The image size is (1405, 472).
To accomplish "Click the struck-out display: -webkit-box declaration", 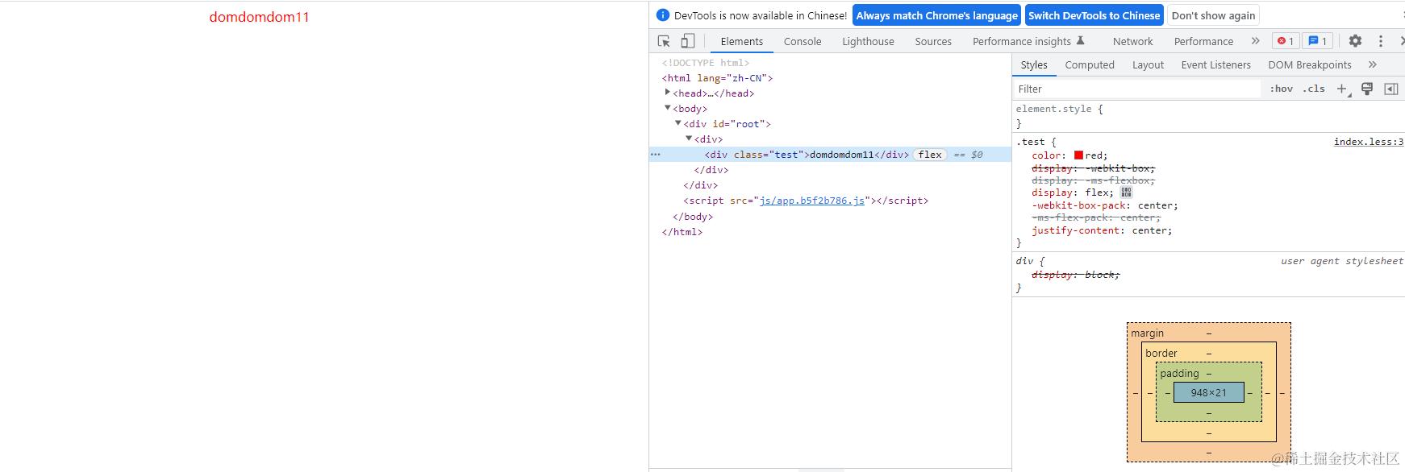I will point(1094,168).
